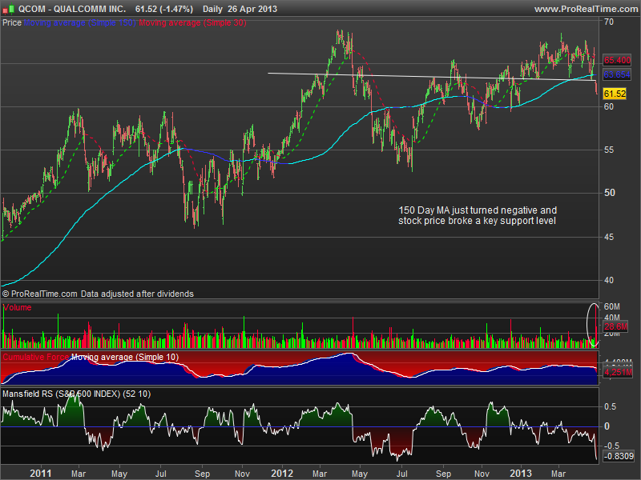Click the 4,251M cumulative force value
The width and height of the screenshot is (641, 480).
pos(618,372)
